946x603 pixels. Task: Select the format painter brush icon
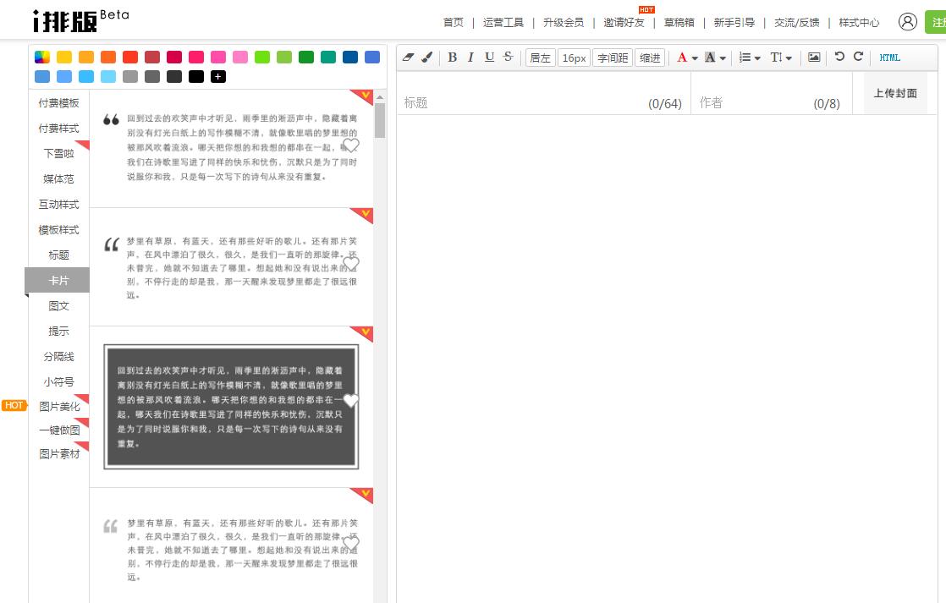tap(427, 58)
